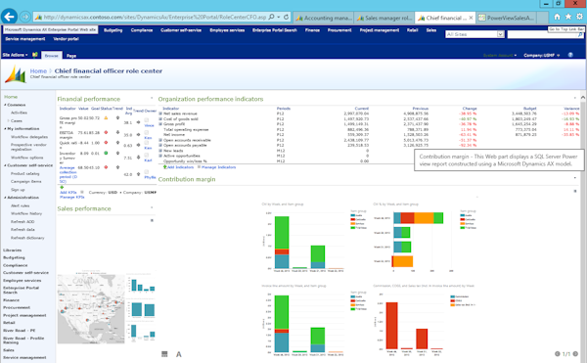The image size is (587, 363).
Task: Open the help question mark icon
Action: [x=570, y=55]
